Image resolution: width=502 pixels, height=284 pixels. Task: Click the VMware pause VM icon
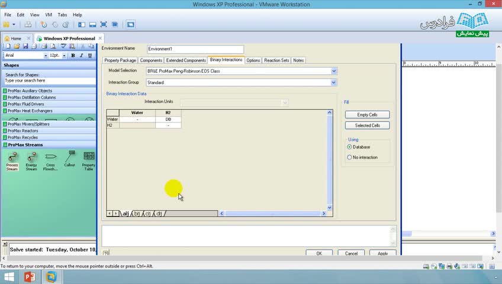[6, 24]
